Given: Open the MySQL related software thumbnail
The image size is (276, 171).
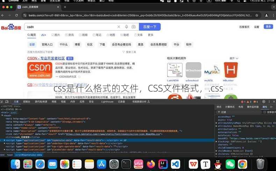Looking at the screenshot, I should point(212,70).
